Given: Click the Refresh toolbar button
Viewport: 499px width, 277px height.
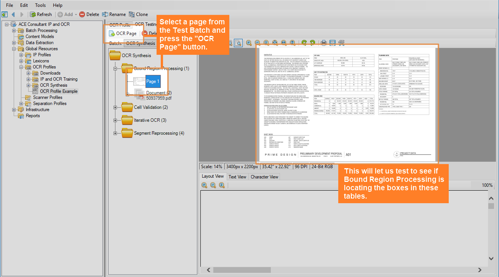Looking at the screenshot, I should [x=41, y=14].
